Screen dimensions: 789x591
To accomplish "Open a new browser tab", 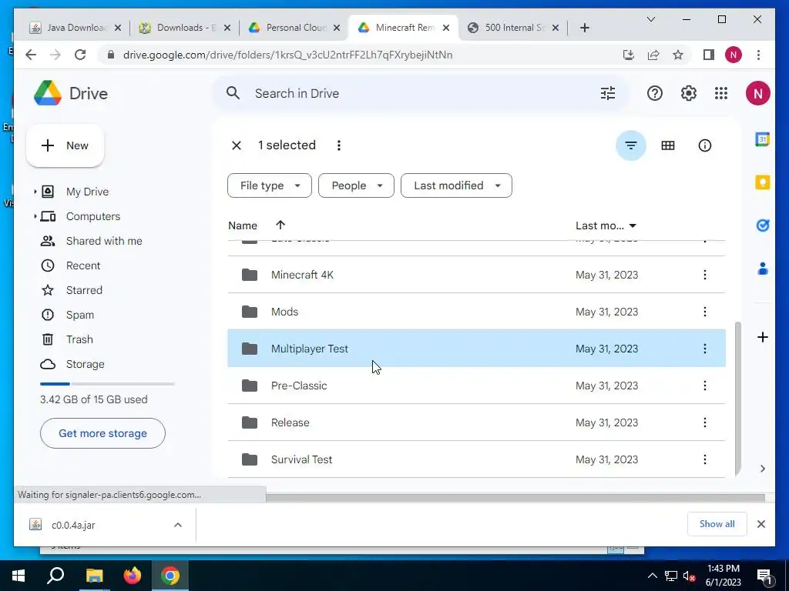I will click(x=584, y=28).
